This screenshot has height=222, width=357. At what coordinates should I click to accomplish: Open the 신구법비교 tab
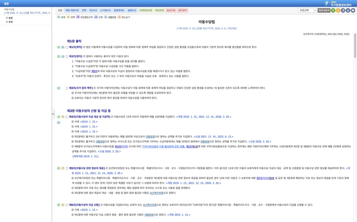(x=105, y=10)
